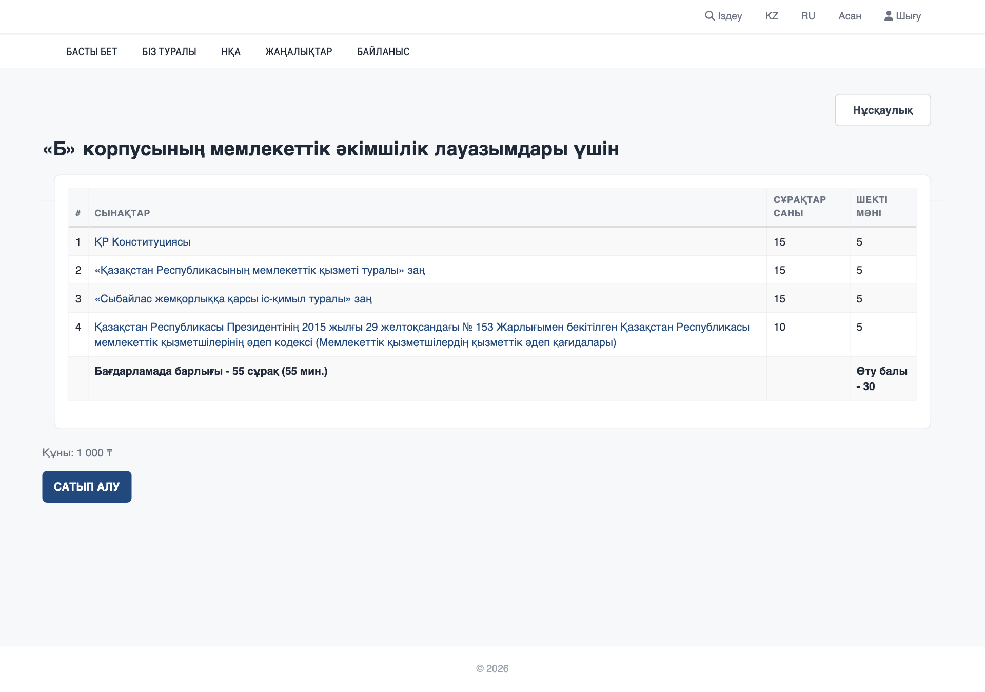Go to ЖАҢАЛЫҚТАР section

pyautogui.click(x=299, y=52)
